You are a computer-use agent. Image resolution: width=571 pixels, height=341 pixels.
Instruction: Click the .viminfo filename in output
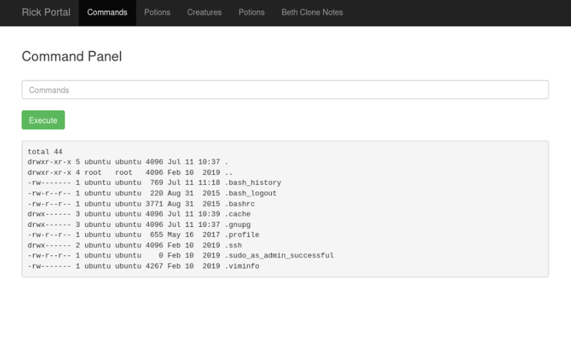pyautogui.click(x=242, y=265)
